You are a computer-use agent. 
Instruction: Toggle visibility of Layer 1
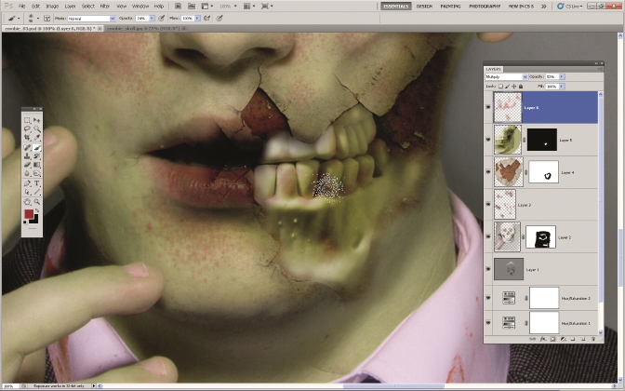(x=488, y=269)
